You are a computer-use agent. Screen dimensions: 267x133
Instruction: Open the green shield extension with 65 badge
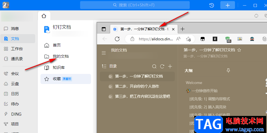pyautogui.click(x=228, y=39)
